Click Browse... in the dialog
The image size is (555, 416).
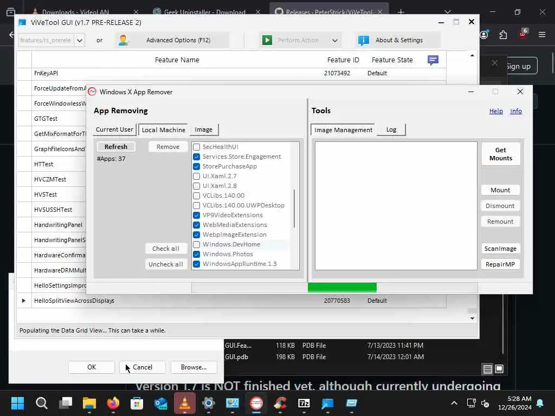coord(193,367)
